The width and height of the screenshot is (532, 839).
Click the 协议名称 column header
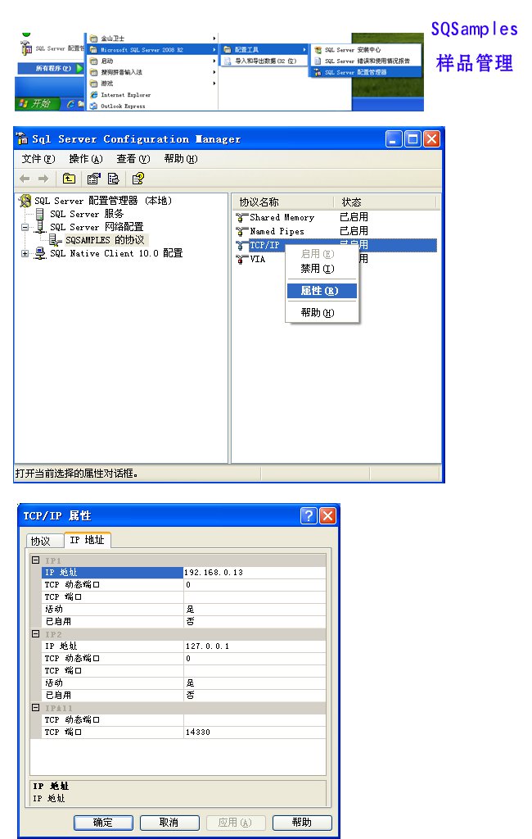click(283, 202)
